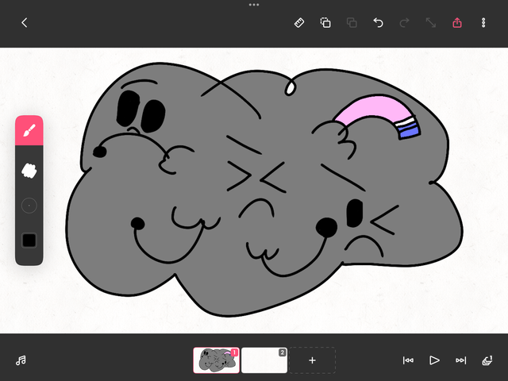Click the diagonal resize arrows icon
This screenshot has height=381, width=508.
click(430, 23)
